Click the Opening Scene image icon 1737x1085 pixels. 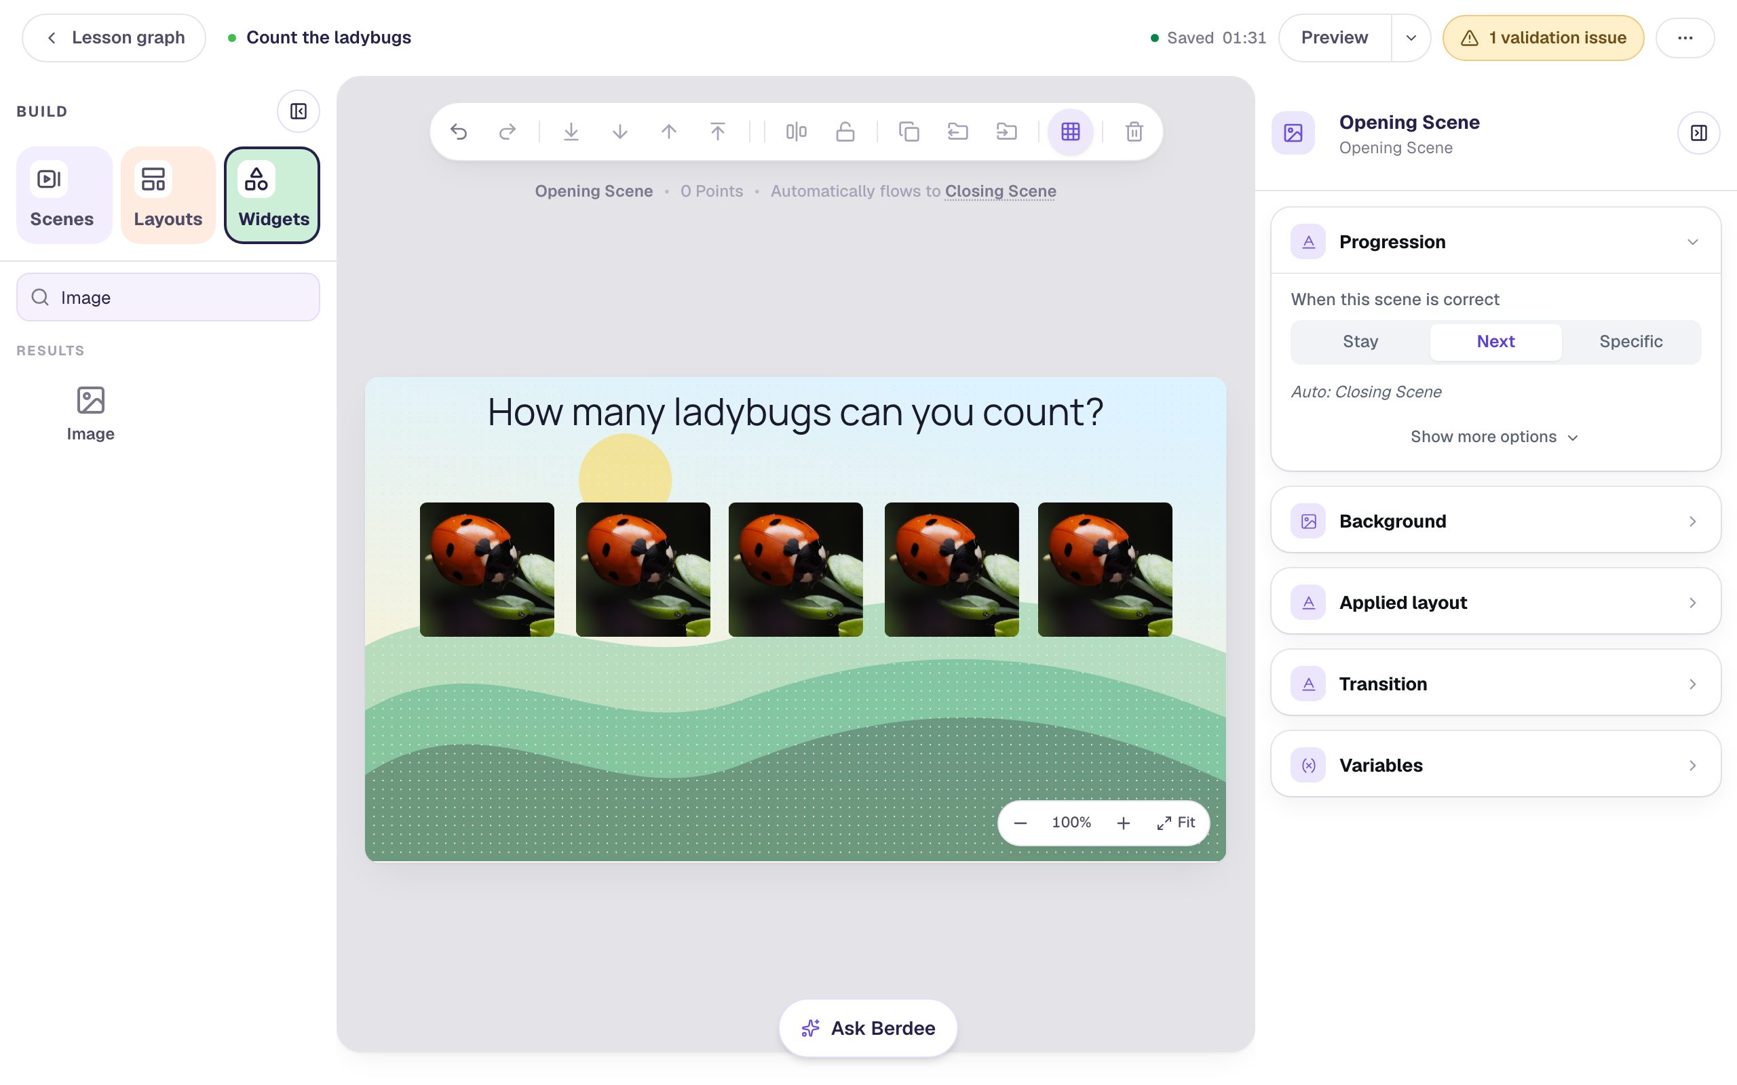1293,133
